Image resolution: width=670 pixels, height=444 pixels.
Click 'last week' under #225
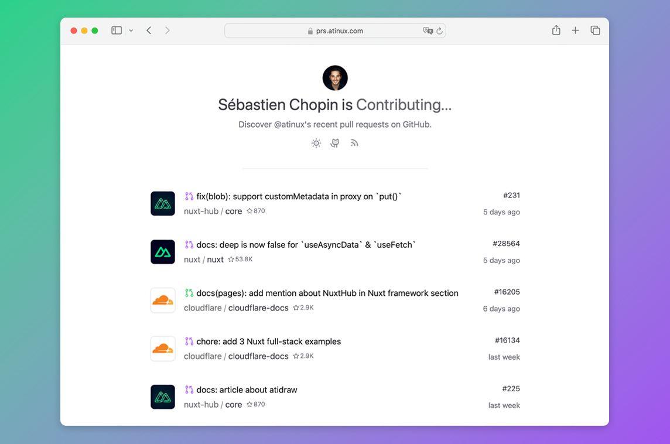(504, 405)
